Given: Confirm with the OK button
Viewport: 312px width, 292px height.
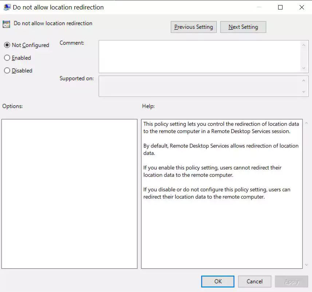Looking at the screenshot, I should pyautogui.click(x=218, y=281).
